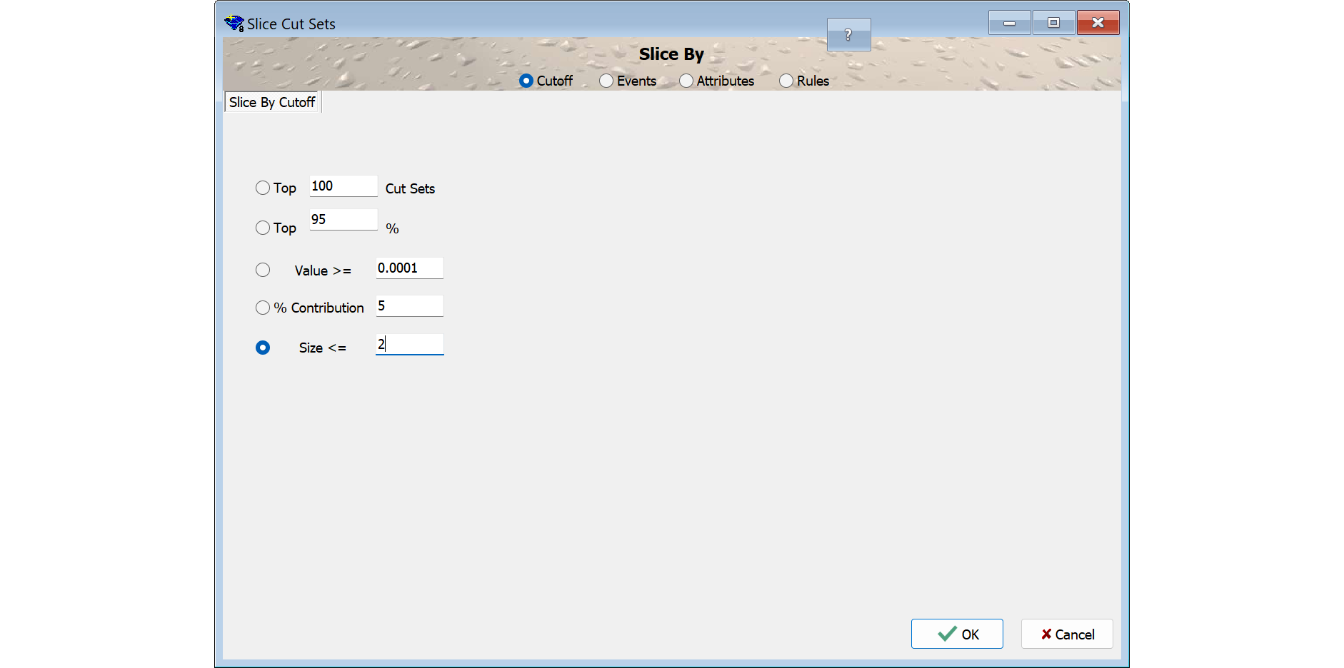1344x668 pixels.
Task: Open the Slice By Cutoff tab
Action: [x=272, y=102]
